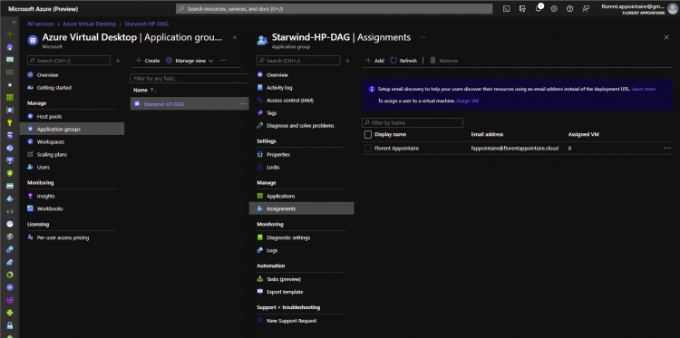Image resolution: width=680 pixels, height=338 pixels.
Task: Click the Filter for any field box
Action: coord(189,79)
